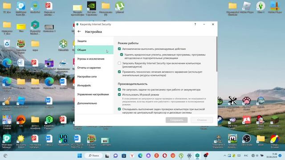Click the Отмена button
Image resolution: width=285 pixels, height=160 pixels.
coord(202,120)
